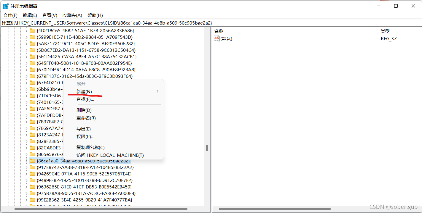Image resolution: width=422 pixels, height=213 pixels.
Task: Click folder icon beside {71DCE5D6- key
Action: pyautogui.click(x=32, y=96)
